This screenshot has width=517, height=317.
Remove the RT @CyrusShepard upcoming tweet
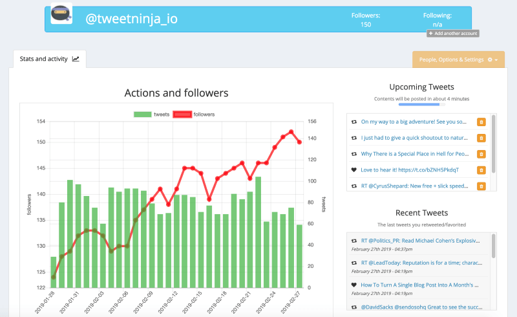coord(481,186)
